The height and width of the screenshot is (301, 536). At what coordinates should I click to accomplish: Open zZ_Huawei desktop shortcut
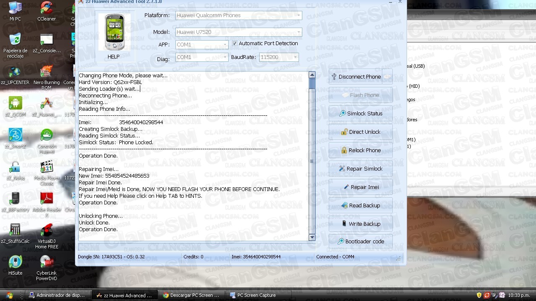46,107
